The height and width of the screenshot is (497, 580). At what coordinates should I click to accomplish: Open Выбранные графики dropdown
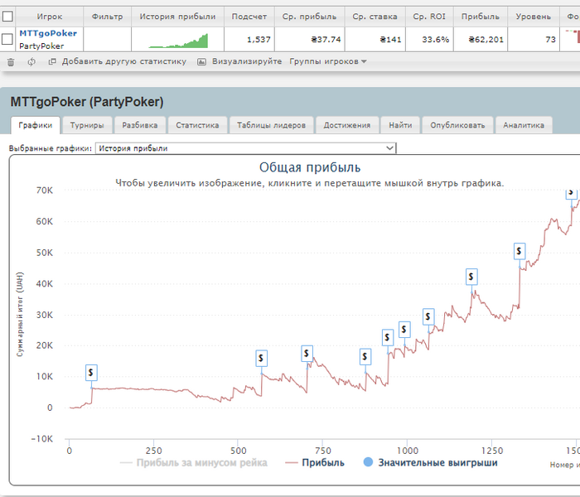[245, 148]
